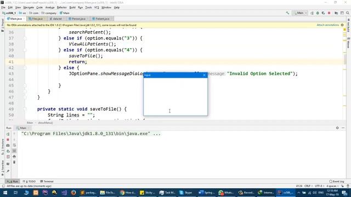Collapse saveToFile method at line 49
The image size is (351, 197).
click(25, 109)
